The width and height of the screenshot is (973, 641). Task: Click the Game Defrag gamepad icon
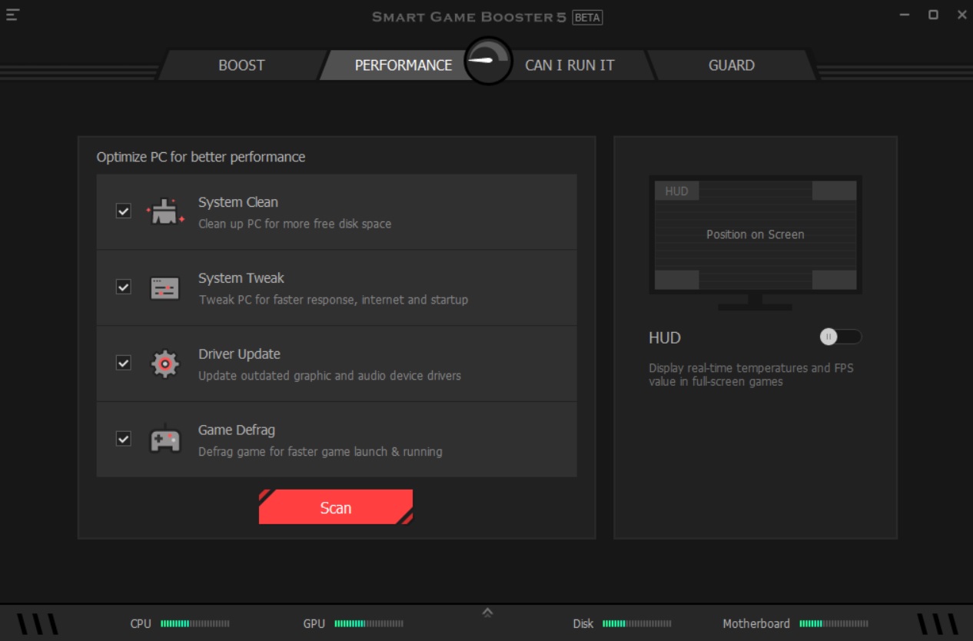pyautogui.click(x=165, y=439)
